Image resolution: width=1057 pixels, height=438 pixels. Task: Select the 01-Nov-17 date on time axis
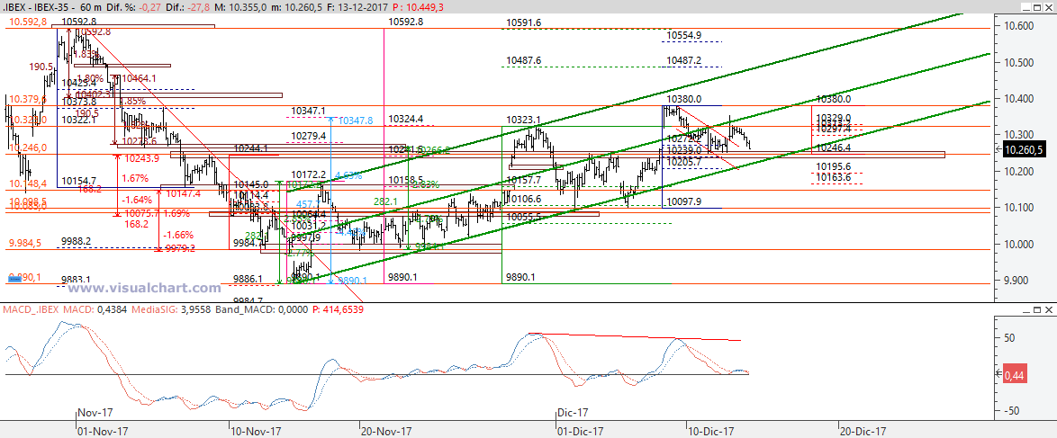pos(102,430)
